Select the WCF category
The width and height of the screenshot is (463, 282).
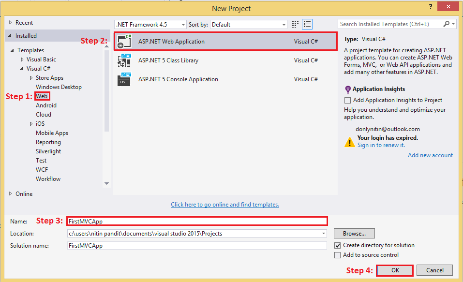pyautogui.click(x=42, y=169)
